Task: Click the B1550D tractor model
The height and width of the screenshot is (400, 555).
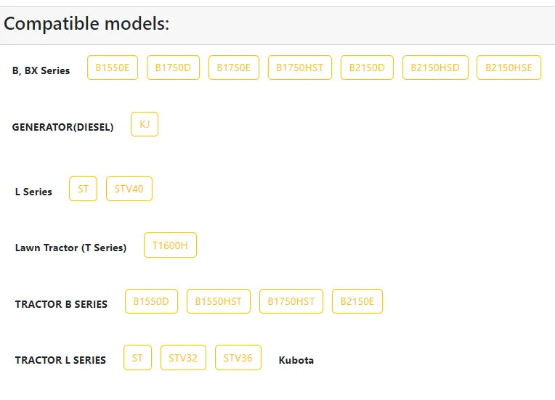Action: (152, 301)
